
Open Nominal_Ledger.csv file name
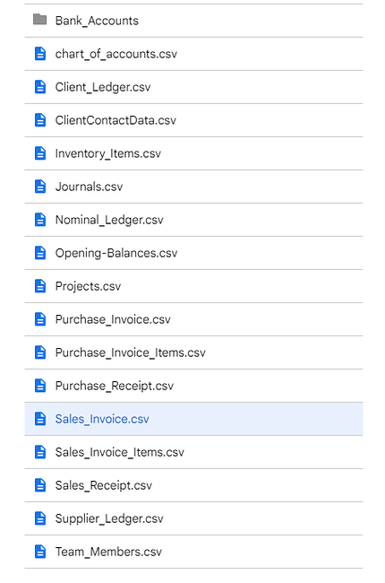click(109, 220)
